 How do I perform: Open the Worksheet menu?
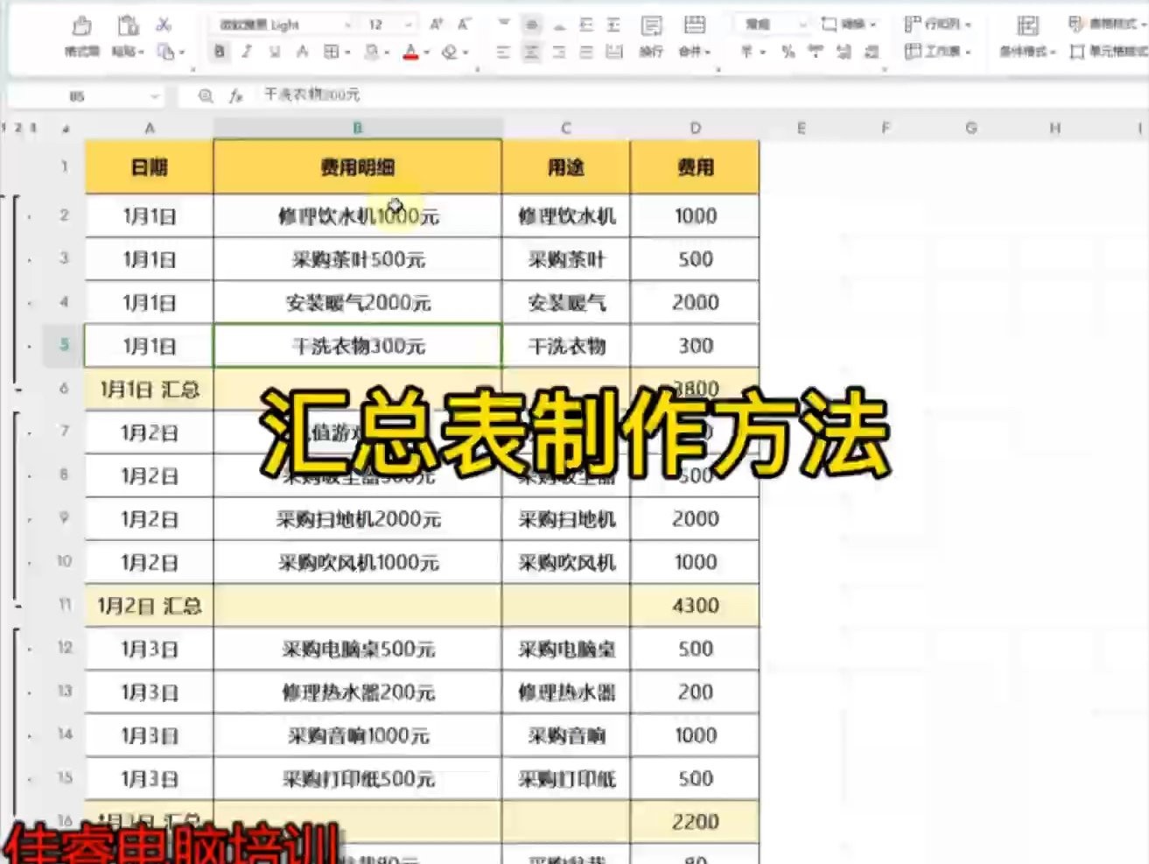[x=938, y=52]
